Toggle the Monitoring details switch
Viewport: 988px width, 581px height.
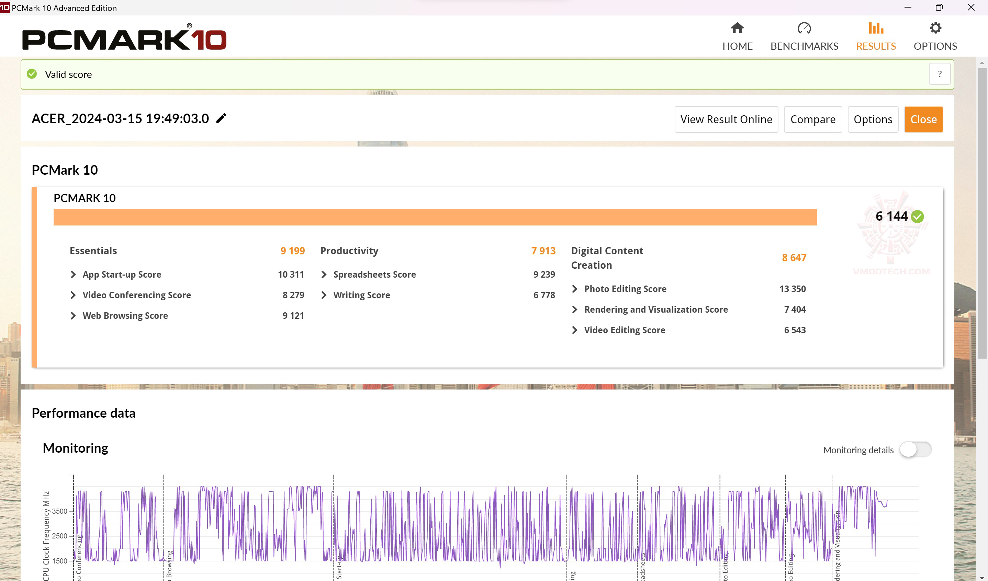[x=915, y=449]
